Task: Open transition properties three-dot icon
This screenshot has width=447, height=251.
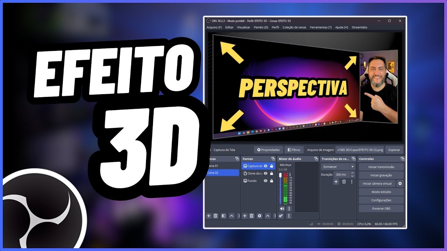Action: 352,182
